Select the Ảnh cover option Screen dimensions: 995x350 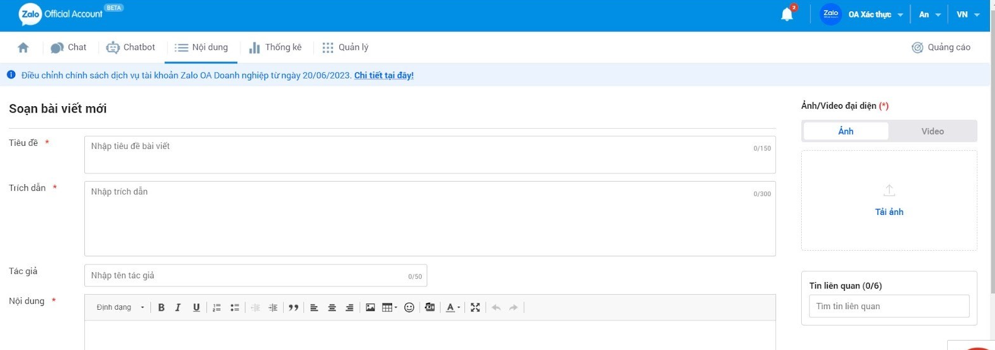pos(846,131)
